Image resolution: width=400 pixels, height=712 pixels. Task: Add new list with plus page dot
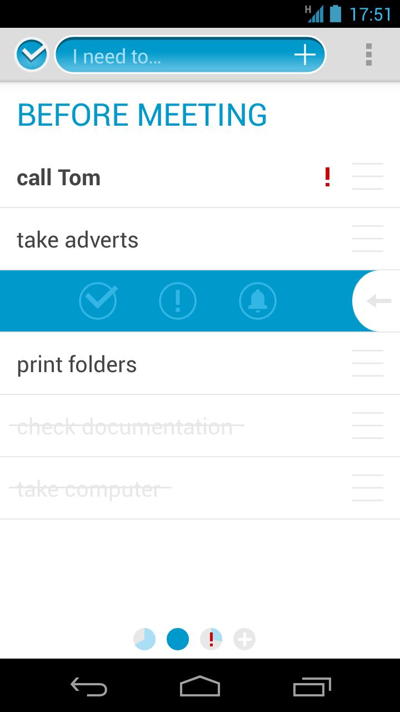[x=244, y=640]
